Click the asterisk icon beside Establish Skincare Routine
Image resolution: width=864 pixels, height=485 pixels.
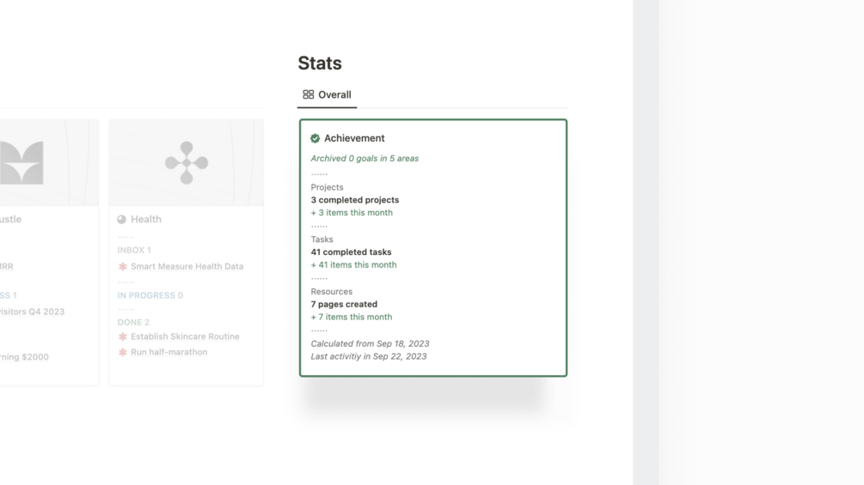pyautogui.click(x=123, y=336)
